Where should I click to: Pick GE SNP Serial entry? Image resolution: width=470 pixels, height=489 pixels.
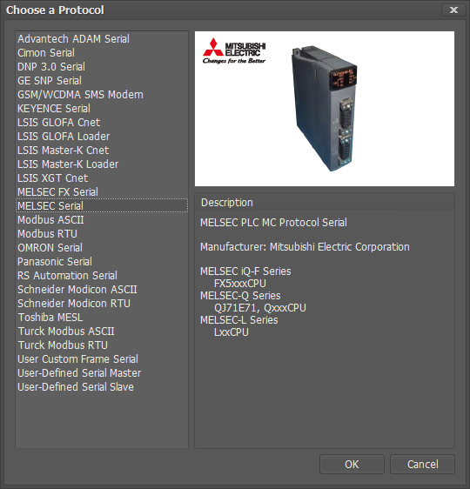102,80
